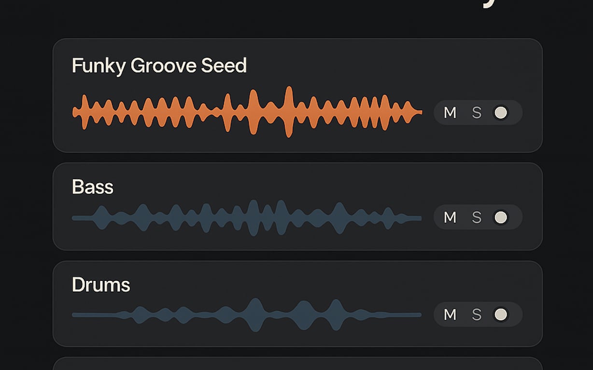The height and width of the screenshot is (370, 593).
Task: Click the S control on the bottom track
Action: 477,315
